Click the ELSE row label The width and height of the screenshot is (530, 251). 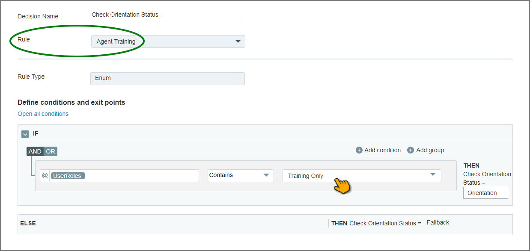click(x=28, y=223)
